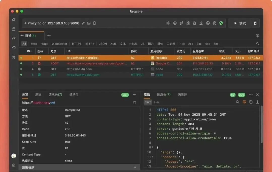
Task: Toggle the rewrite tool icon
Action: coord(181,23)
